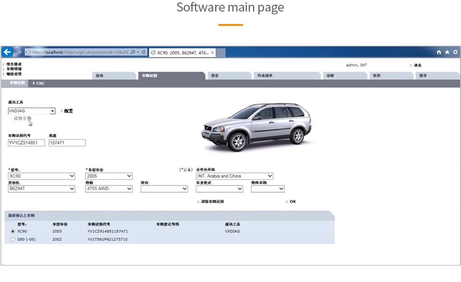Click the browser forward arrow button
Viewport: 461px width, 282px height.
19,52
